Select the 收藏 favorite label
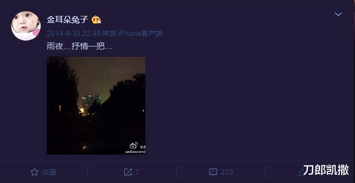355x183 pixels. [x=49, y=172]
